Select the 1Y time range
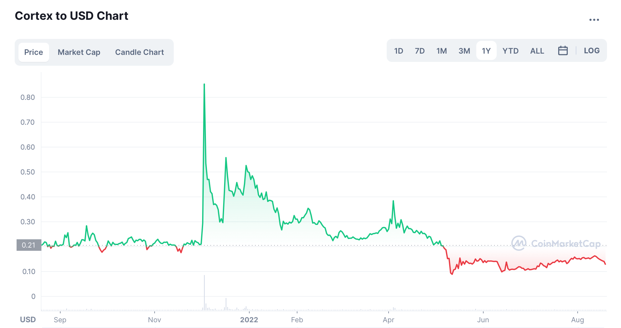Viewport: 621px width, 328px height. pyautogui.click(x=486, y=51)
